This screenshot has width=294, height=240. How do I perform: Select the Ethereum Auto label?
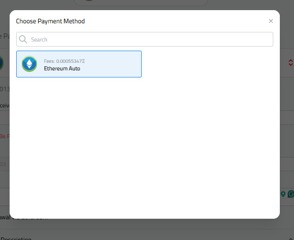click(x=62, y=68)
